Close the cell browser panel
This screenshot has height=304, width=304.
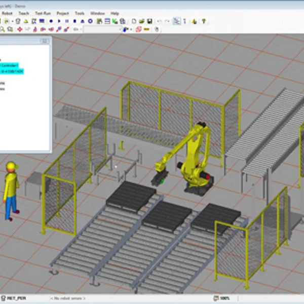(x=45, y=41)
